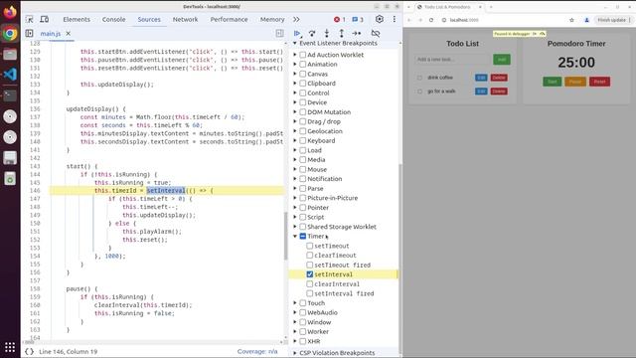
Task: Open the Memory tab
Action: [272, 20]
